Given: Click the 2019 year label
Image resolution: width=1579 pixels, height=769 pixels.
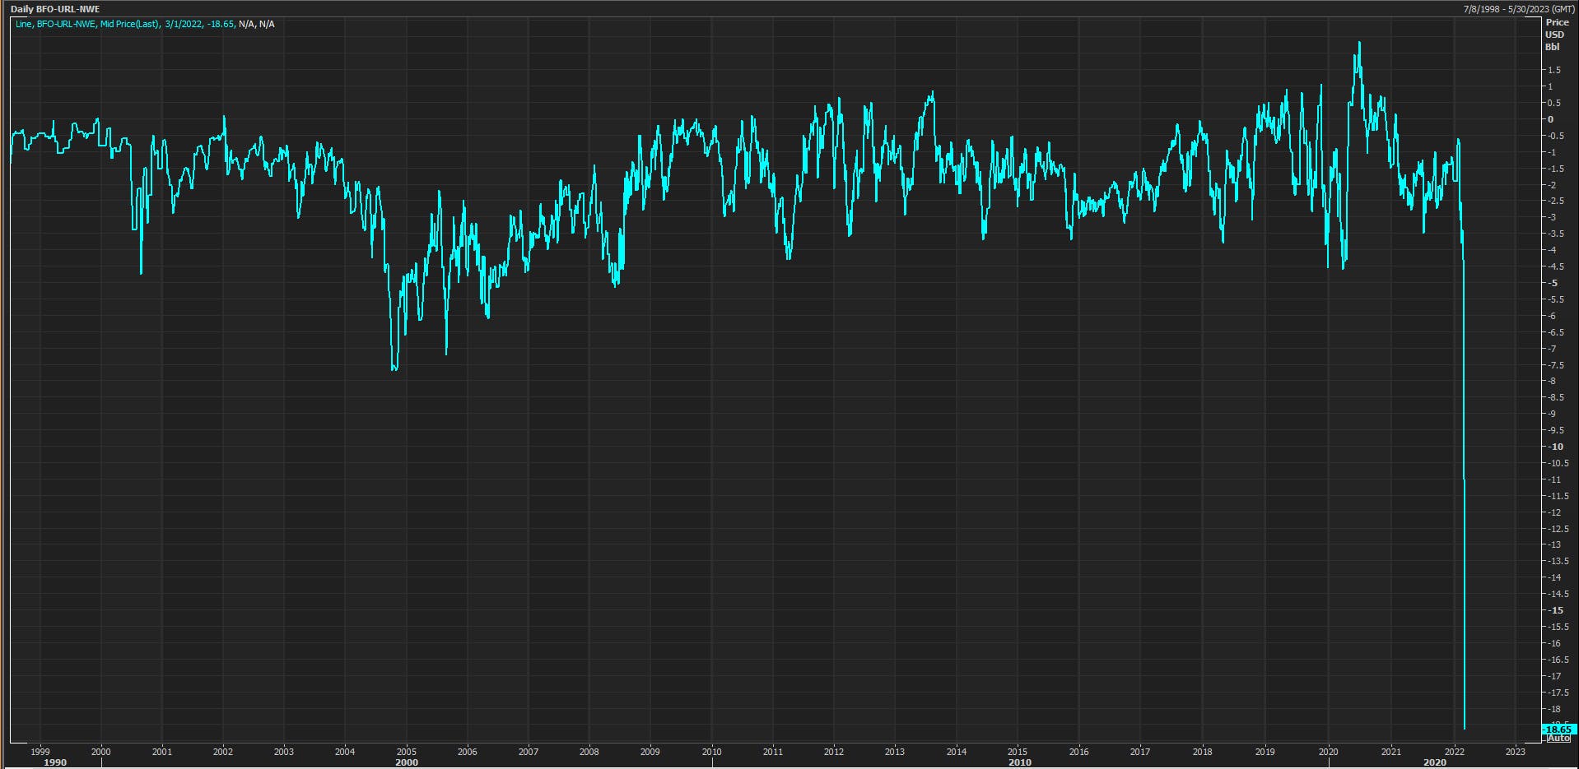Looking at the screenshot, I should pos(1265,752).
